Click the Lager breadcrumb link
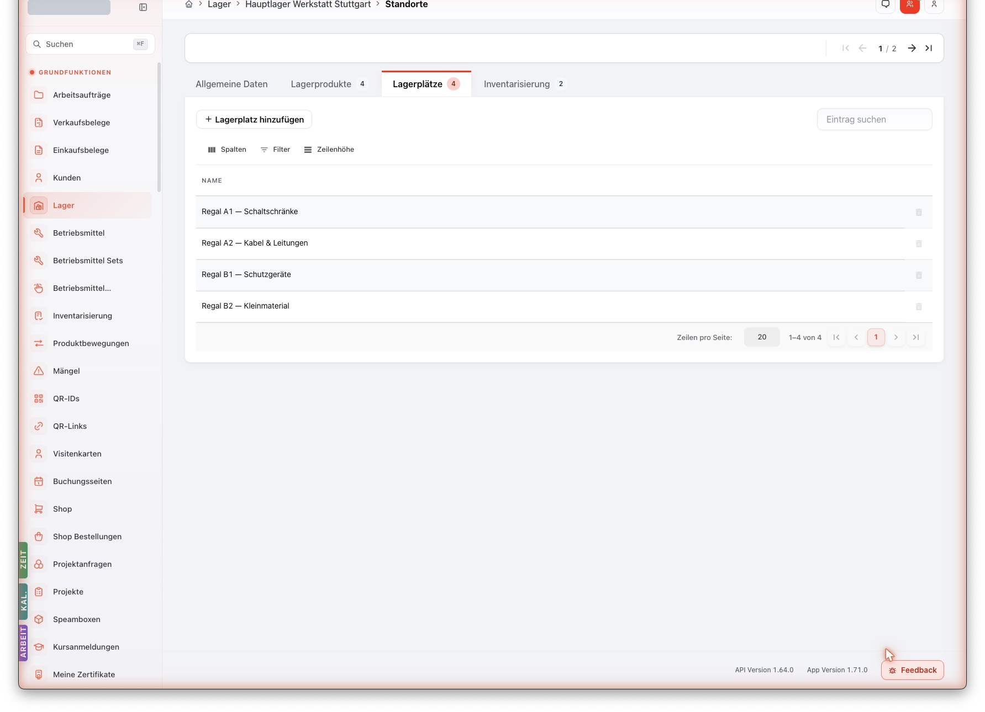 (x=219, y=4)
